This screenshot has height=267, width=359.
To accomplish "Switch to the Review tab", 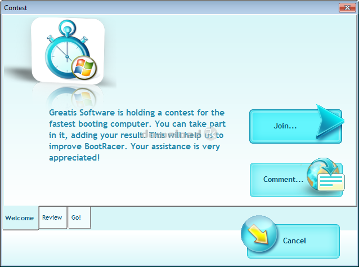I will 53,217.
